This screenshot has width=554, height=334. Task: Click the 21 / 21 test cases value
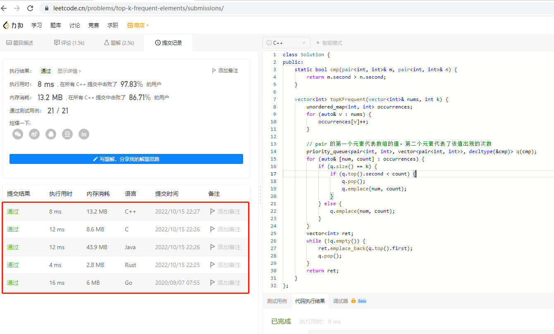point(58,111)
